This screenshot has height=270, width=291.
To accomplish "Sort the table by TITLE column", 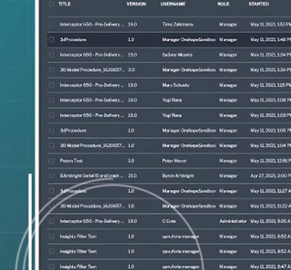I will click(64, 4).
